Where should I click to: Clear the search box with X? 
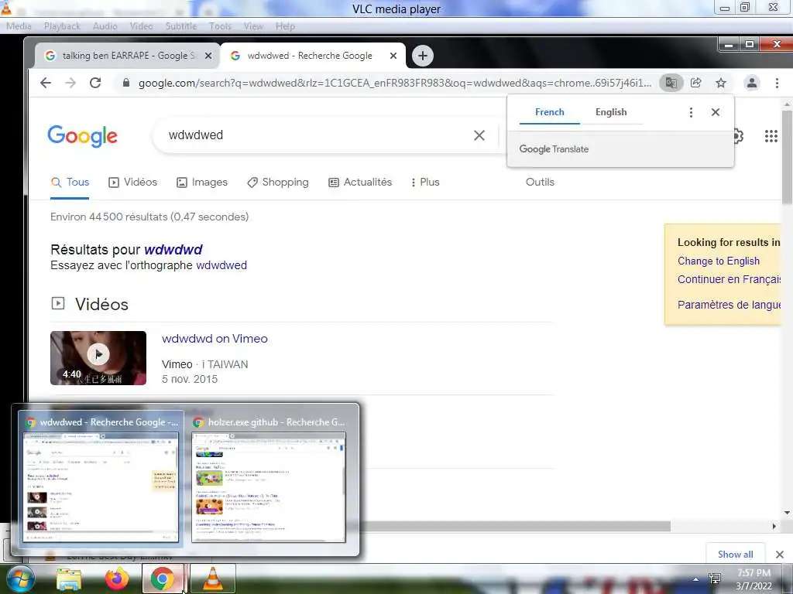pyautogui.click(x=479, y=135)
